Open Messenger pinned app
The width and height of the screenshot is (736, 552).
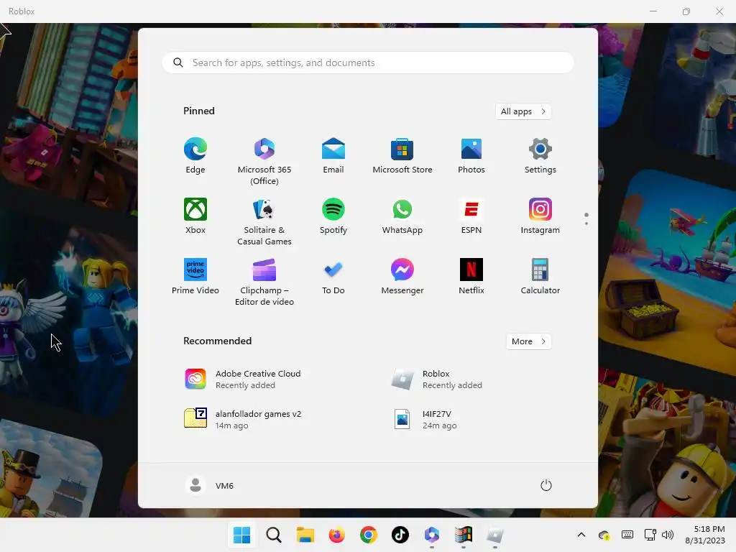(x=402, y=277)
